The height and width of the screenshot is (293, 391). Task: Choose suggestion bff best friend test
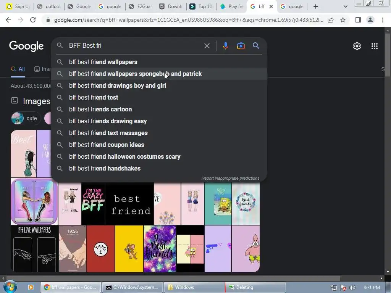point(159,97)
